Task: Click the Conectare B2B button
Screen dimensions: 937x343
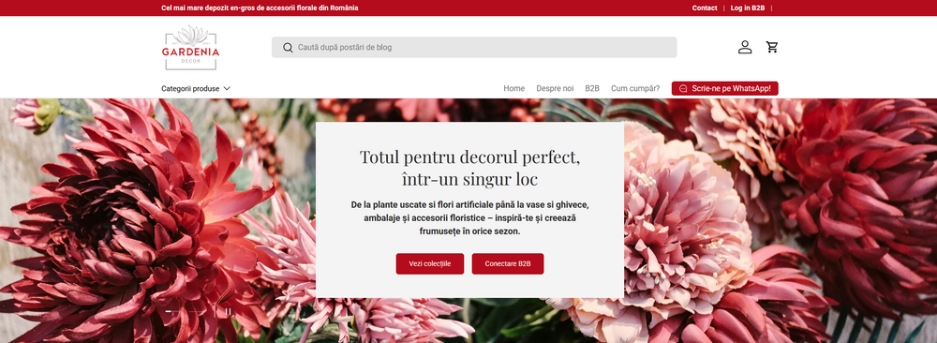Action: click(x=507, y=263)
